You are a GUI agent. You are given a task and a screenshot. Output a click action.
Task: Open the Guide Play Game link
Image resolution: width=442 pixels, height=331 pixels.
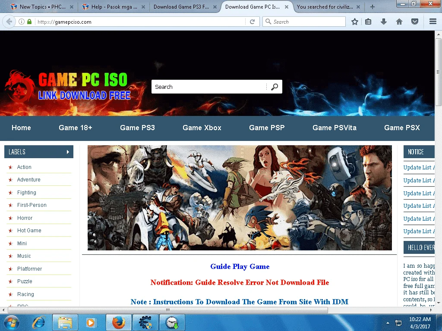pos(240,266)
